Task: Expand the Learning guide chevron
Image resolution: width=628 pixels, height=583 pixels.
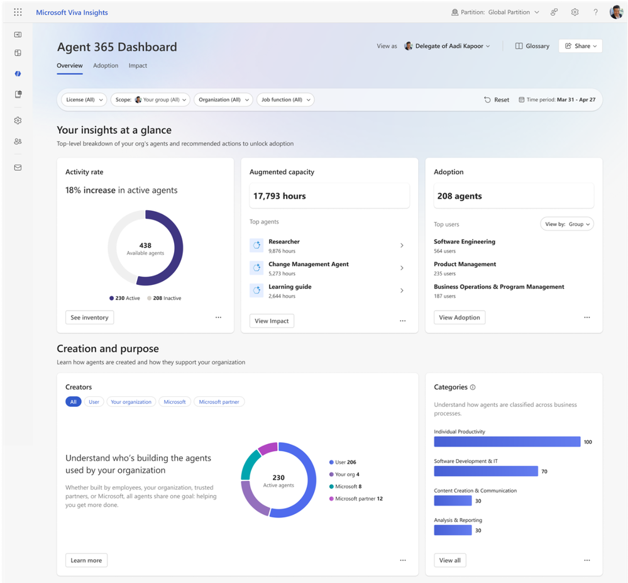Action: [402, 290]
